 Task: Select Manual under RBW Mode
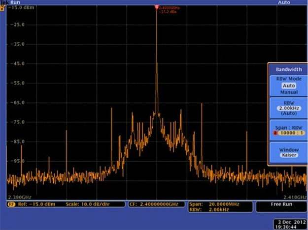coord(289,92)
